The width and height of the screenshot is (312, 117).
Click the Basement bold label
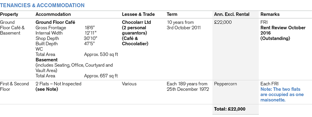coord(47,60)
